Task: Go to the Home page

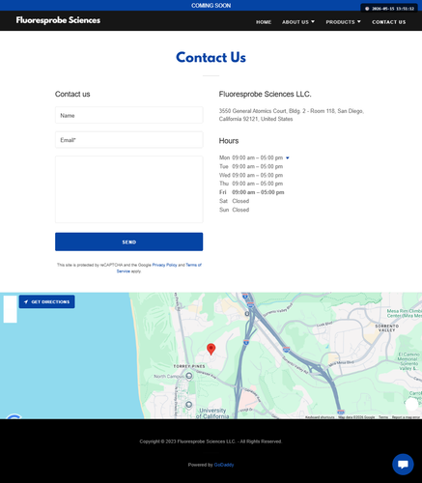Action: [x=264, y=22]
